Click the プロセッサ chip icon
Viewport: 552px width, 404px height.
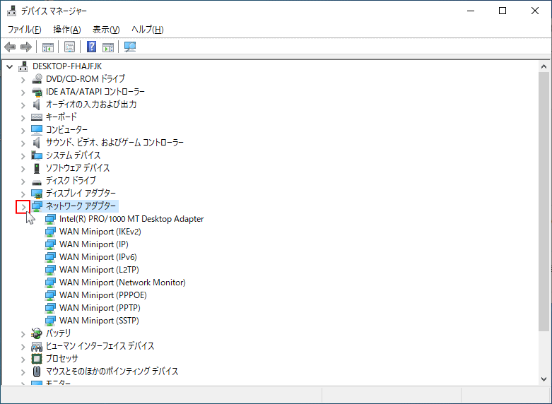[x=37, y=359]
